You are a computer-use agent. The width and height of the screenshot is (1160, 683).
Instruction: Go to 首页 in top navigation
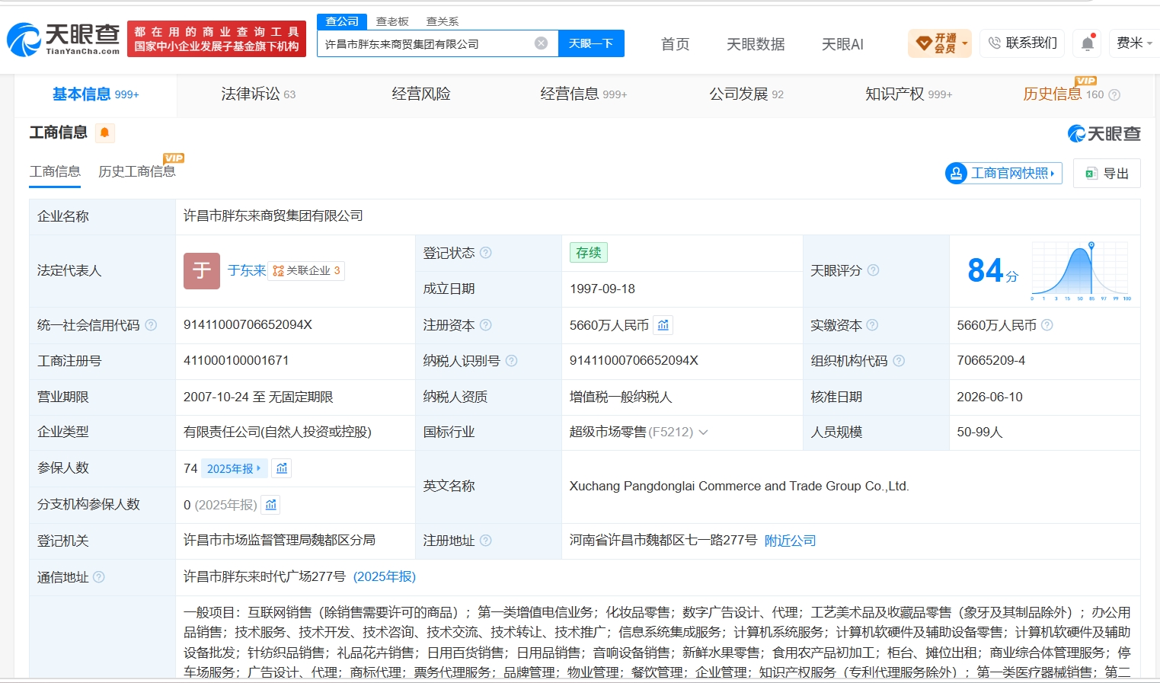675,44
